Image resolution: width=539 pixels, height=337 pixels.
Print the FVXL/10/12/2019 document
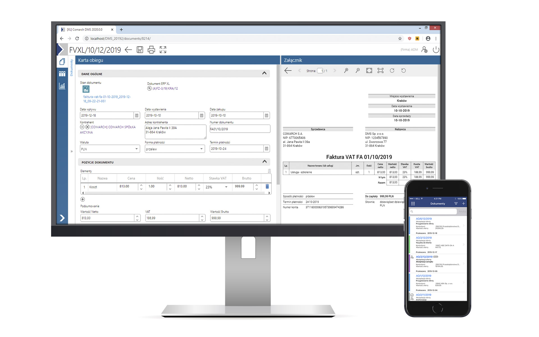click(151, 50)
